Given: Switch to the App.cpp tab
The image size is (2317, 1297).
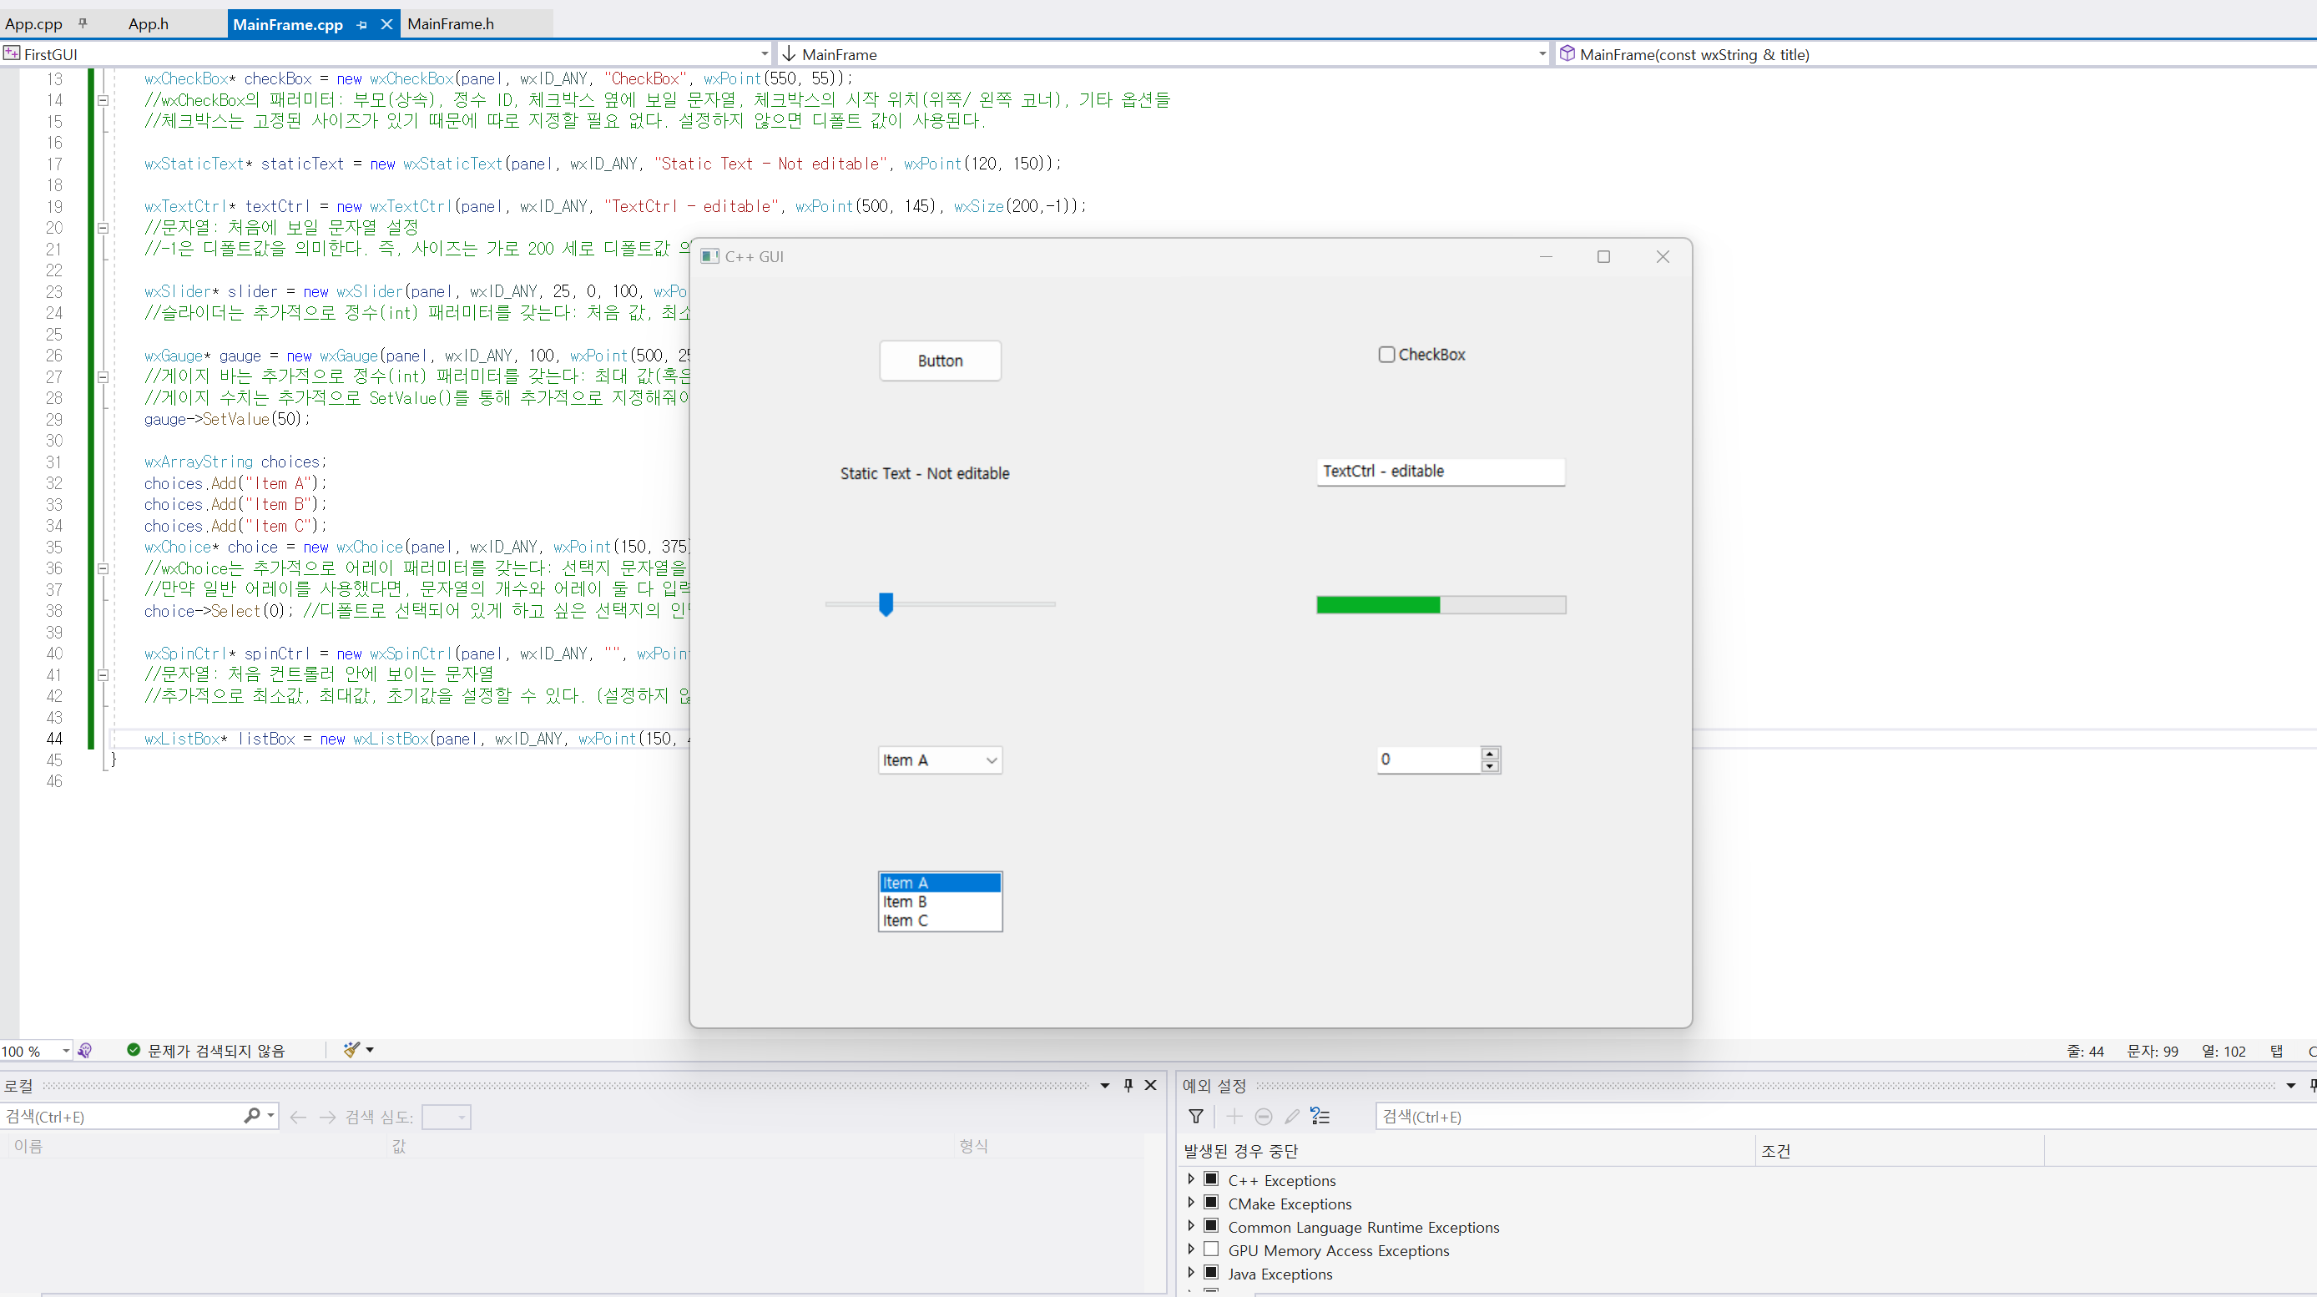Looking at the screenshot, I should [34, 24].
